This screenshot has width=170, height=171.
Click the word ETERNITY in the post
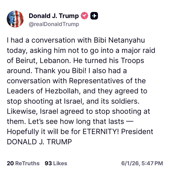pyautogui.click(x=101, y=132)
